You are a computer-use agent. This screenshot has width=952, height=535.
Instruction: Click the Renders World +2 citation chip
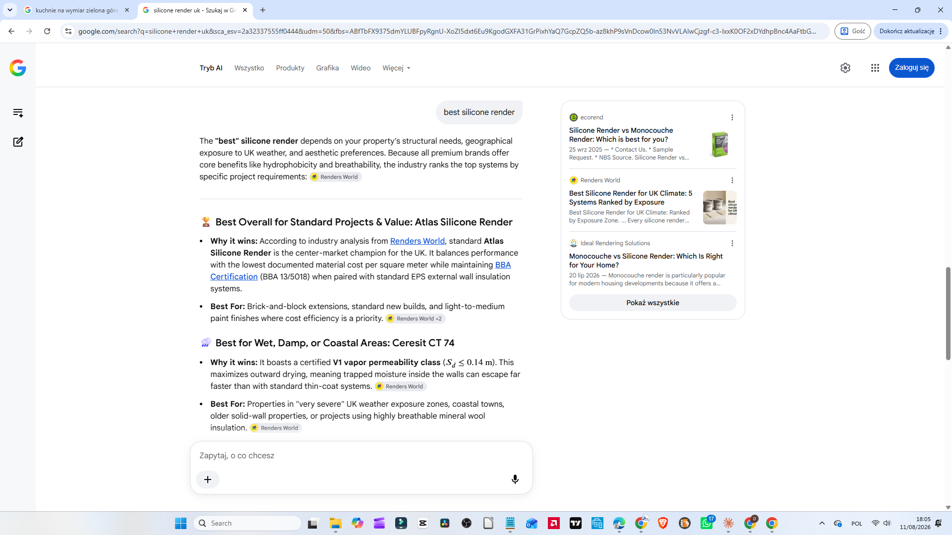pos(416,319)
